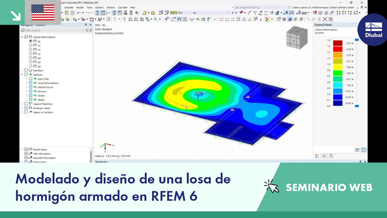387x218 pixels.
Task: Click the Undo icon in the toolbar
Action: click(79, 13)
